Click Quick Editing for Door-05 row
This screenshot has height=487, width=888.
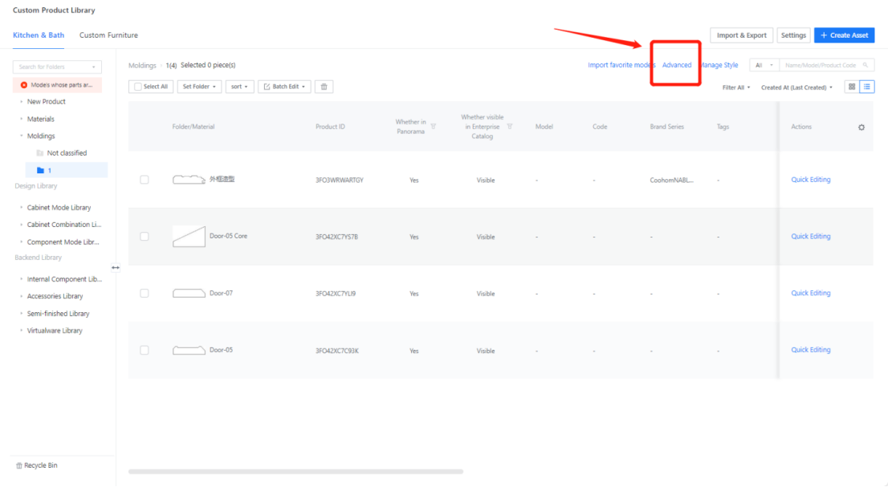click(810, 350)
